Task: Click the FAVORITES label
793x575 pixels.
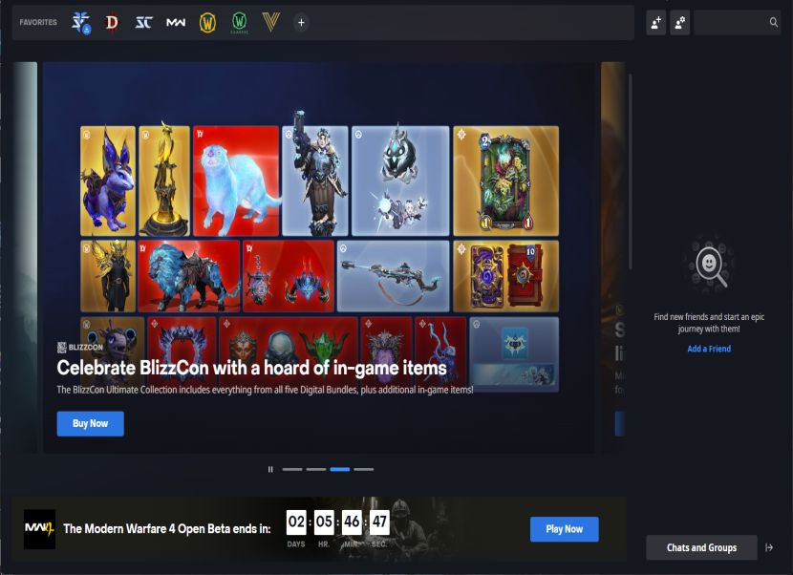Action: point(38,22)
